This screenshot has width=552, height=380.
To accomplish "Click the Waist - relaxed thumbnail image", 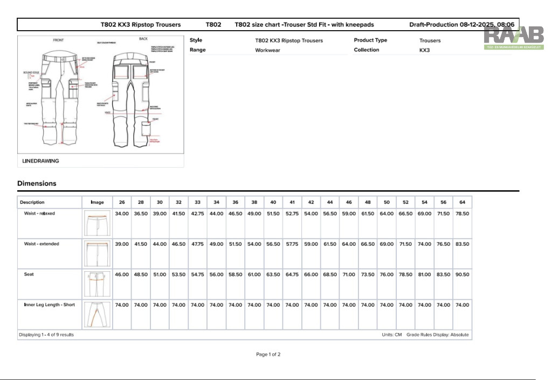I will 97,223.
